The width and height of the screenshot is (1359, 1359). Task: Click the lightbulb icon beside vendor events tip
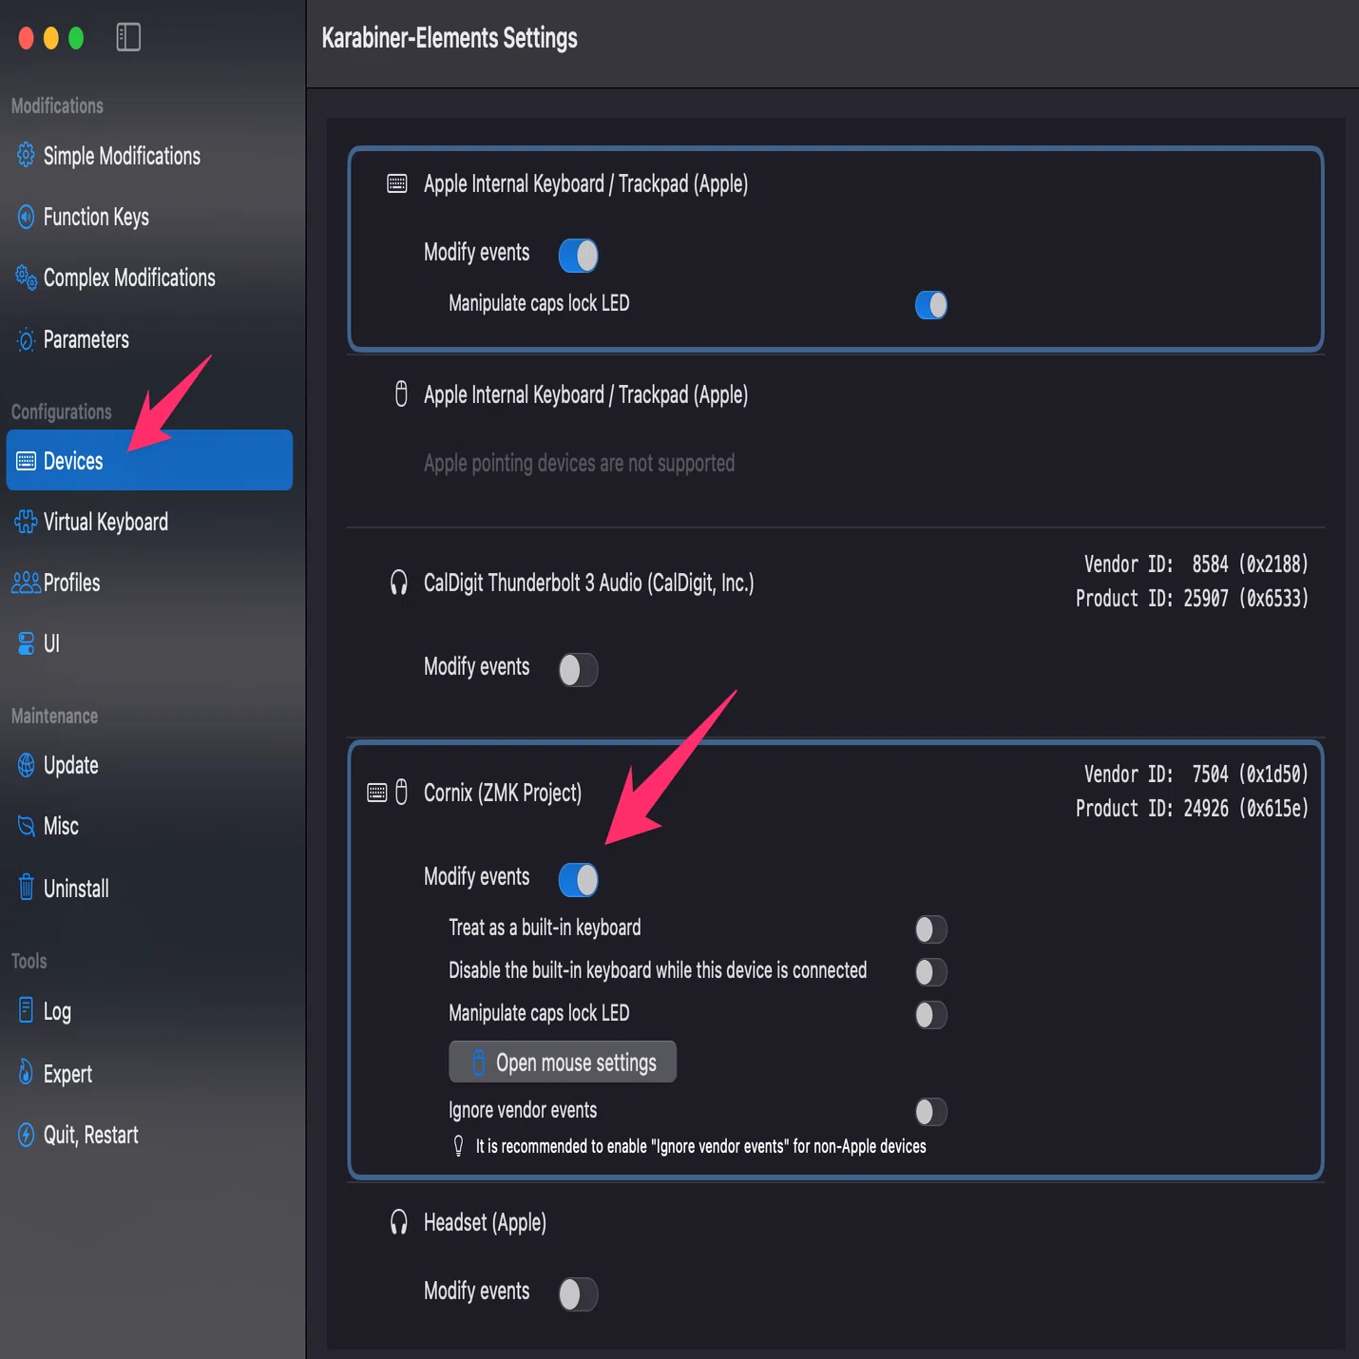coord(458,1146)
